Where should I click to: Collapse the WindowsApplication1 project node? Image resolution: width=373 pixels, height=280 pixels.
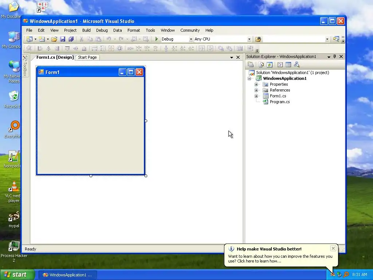click(x=249, y=79)
